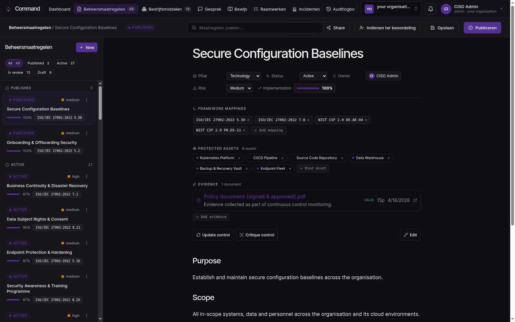Click the Edit pencil button
This screenshot has height=322, width=515.
point(410,235)
